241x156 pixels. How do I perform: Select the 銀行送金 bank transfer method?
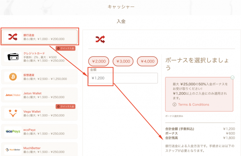(x=39, y=37)
